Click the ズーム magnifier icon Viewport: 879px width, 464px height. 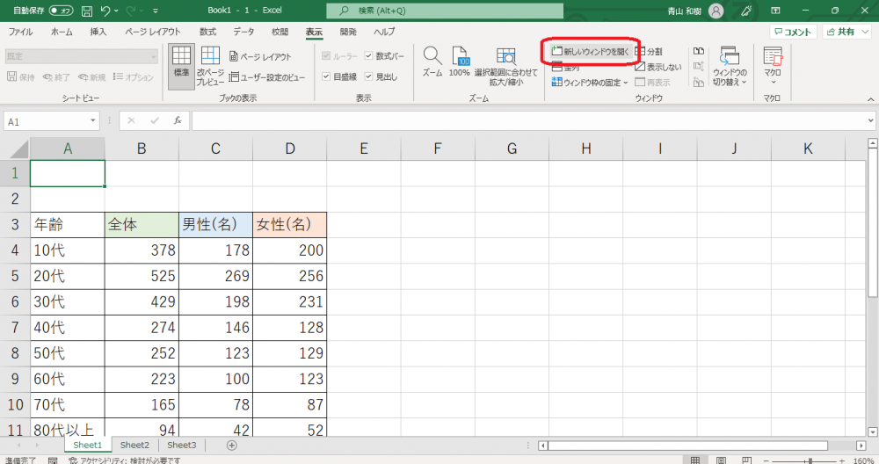coord(432,62)
